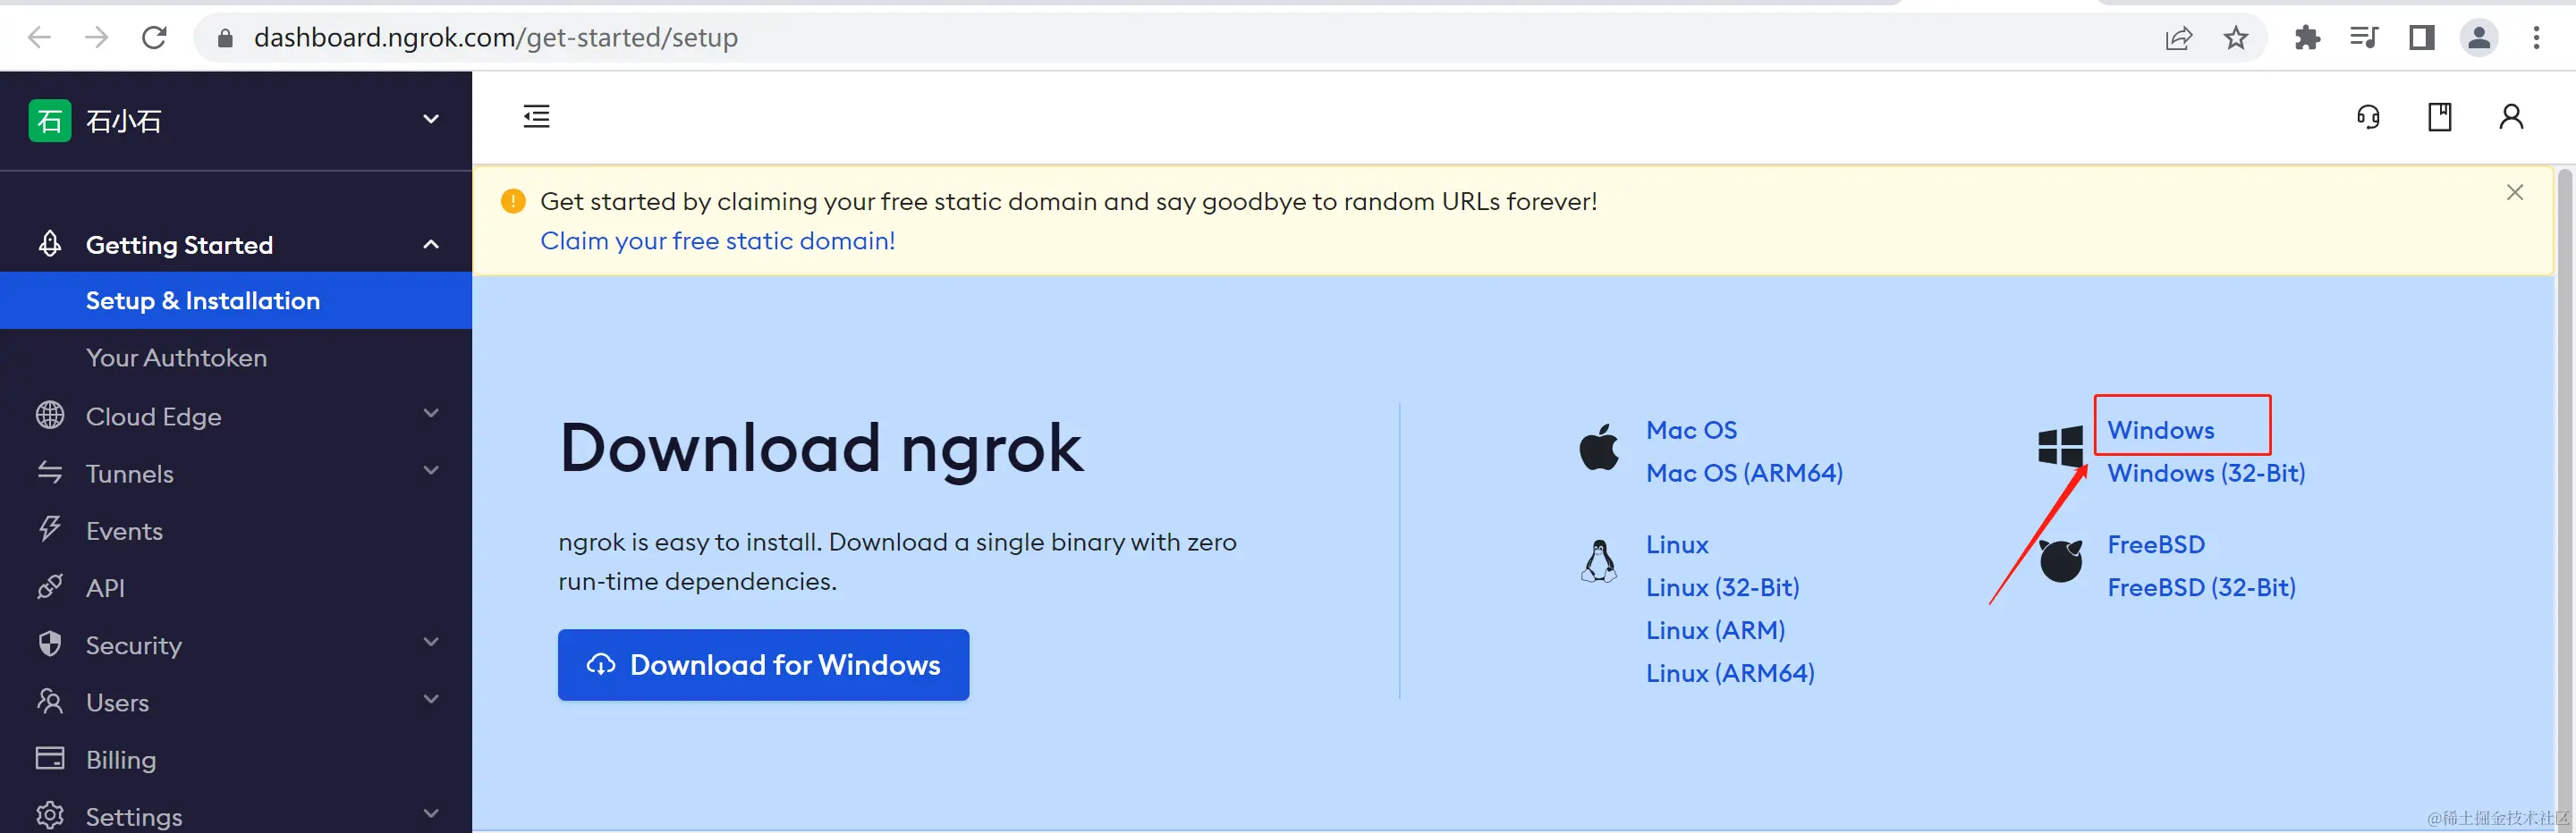Expand the Security section chevron
The width and height of the screenshot is (2576, 833).
pyautogui.click(x=431, y=643)
